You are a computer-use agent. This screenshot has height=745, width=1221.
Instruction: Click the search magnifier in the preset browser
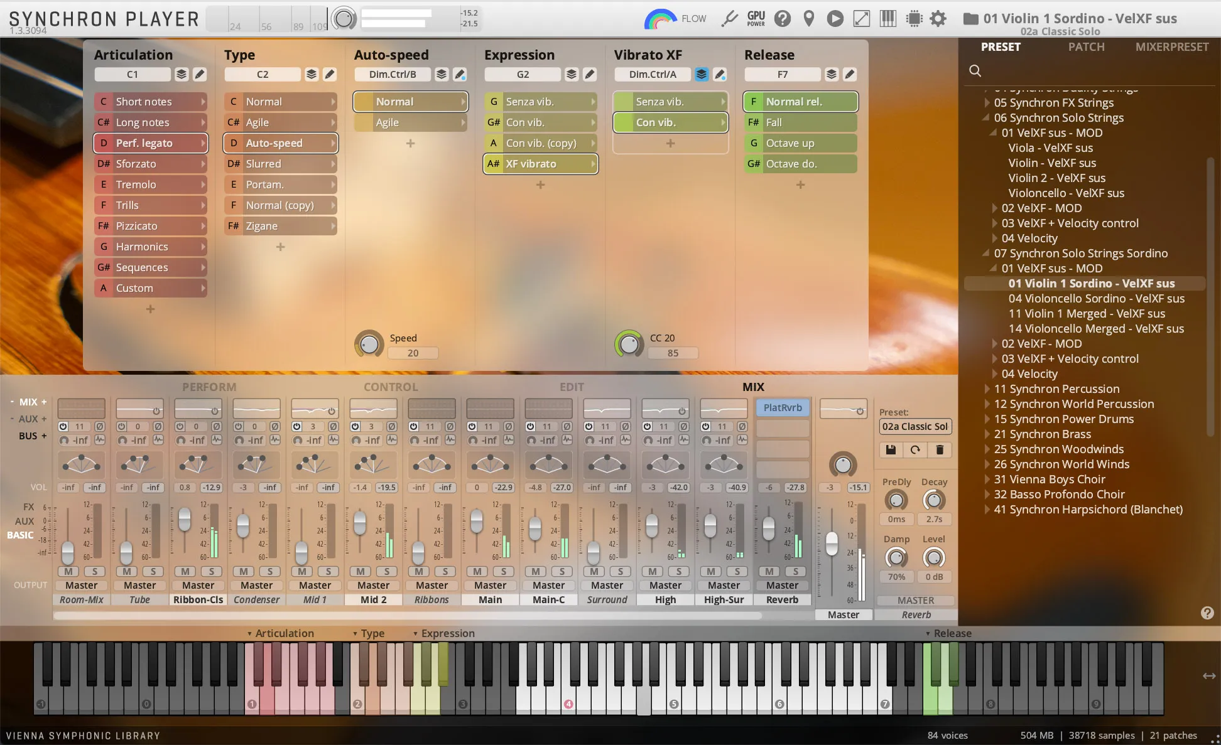pyautogui.click(x=975, y=71)
